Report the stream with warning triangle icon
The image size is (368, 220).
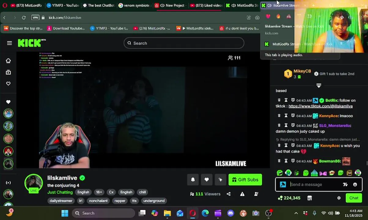[242, 194]
